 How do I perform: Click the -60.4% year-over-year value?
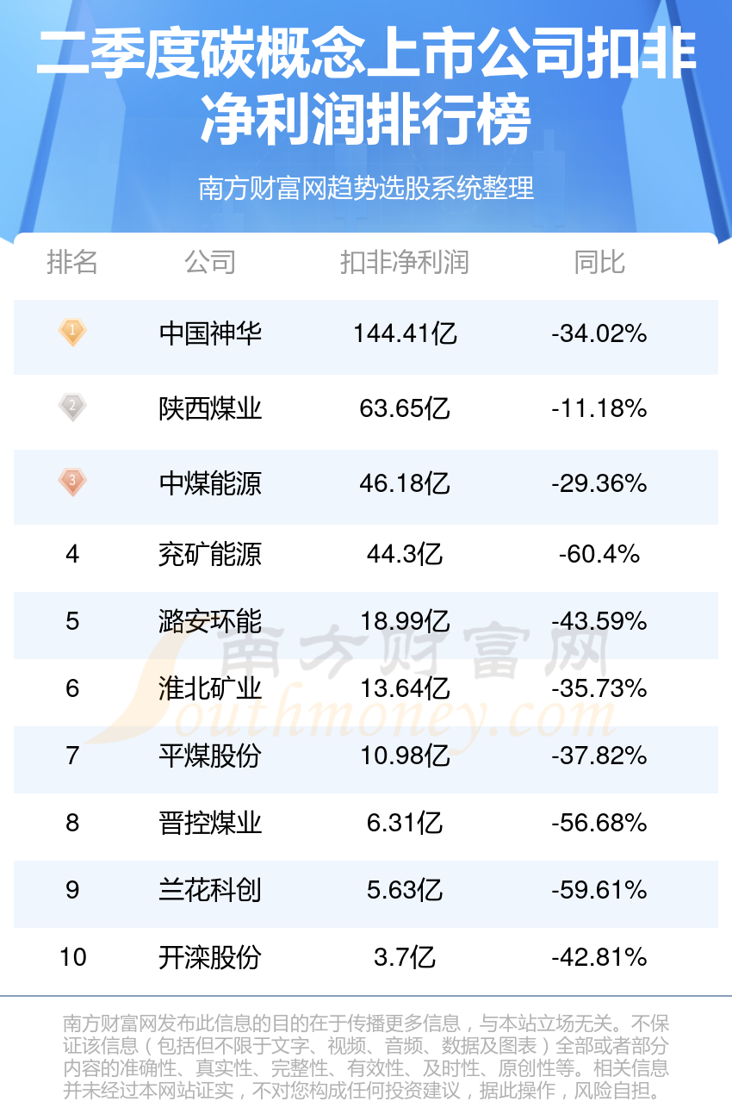pos(599,554)
